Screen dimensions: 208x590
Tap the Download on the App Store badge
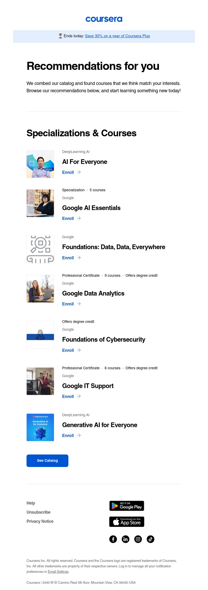127,522
